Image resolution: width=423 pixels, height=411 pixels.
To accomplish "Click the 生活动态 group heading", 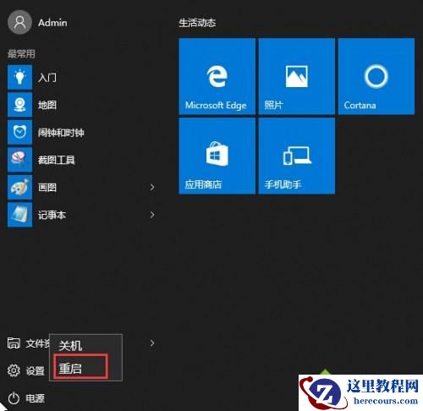I will (x=197, y=23).
